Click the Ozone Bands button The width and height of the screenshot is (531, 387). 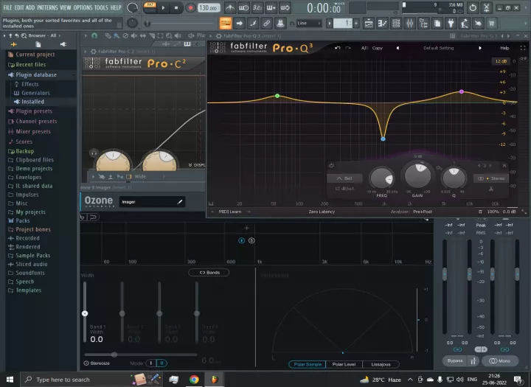(209, 272)
